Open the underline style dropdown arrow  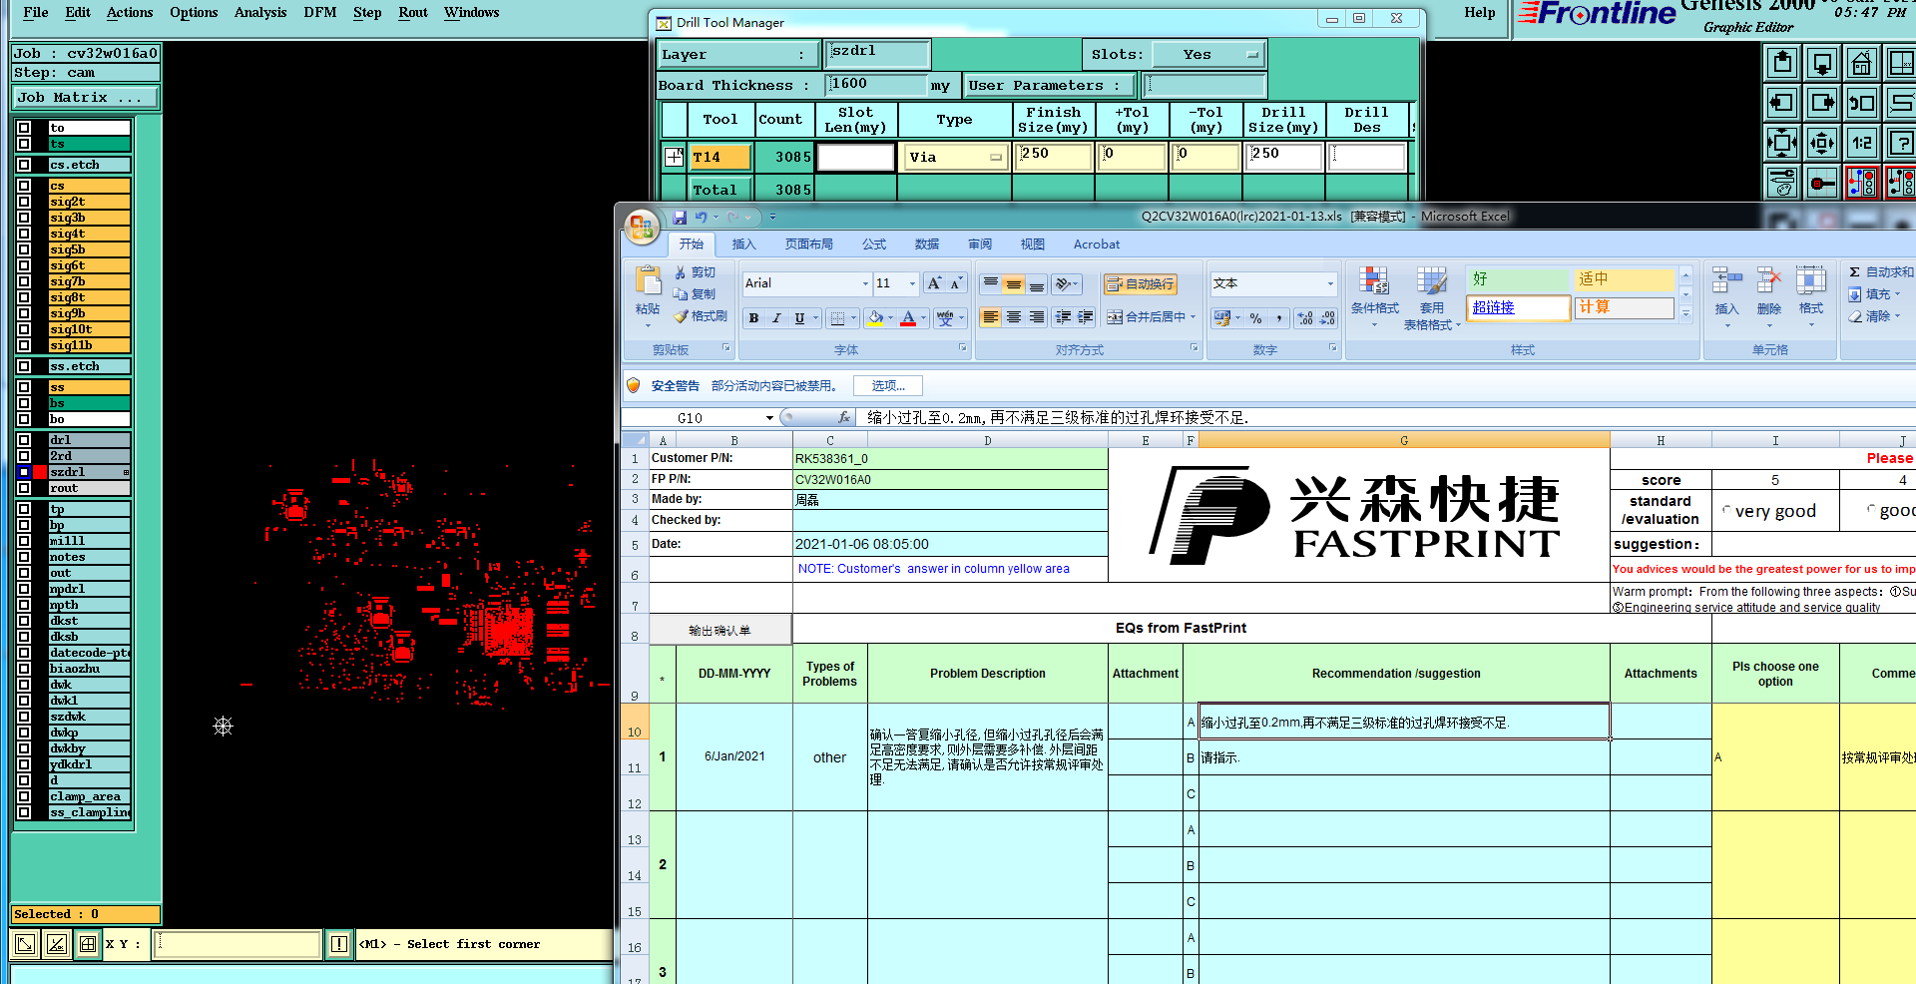tap(815, 318)
